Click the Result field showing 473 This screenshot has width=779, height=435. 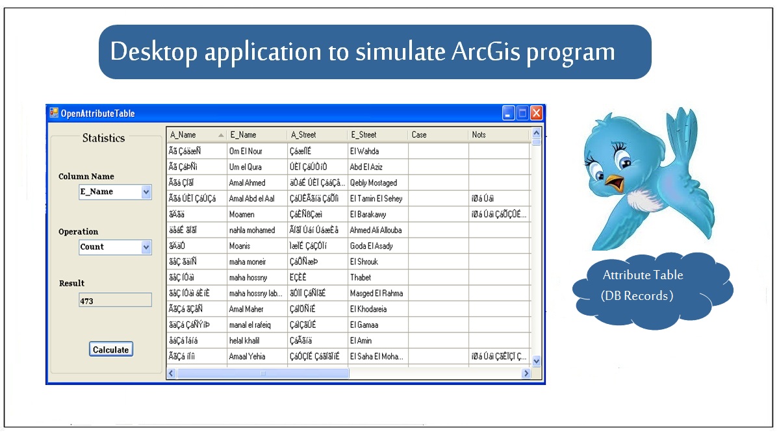pyautogui.click(x=114, y=301)
